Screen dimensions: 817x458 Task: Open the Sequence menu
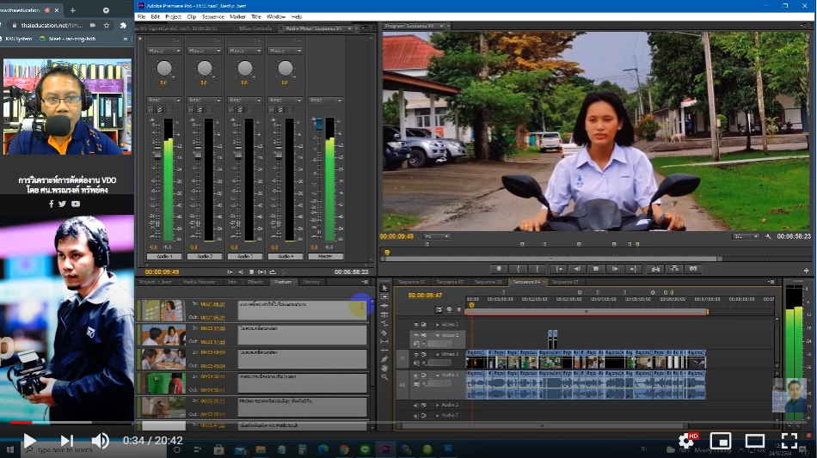(212, 16)
